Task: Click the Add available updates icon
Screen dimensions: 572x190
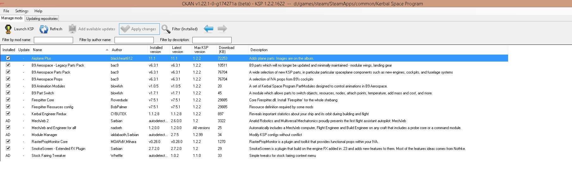Action: [72, 29]
